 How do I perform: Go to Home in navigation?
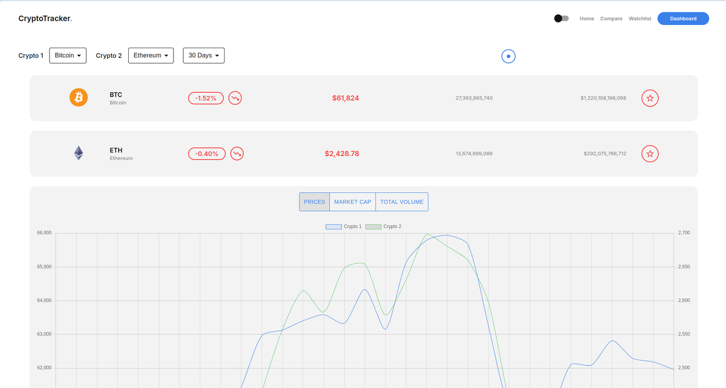[x=587, y=19]
